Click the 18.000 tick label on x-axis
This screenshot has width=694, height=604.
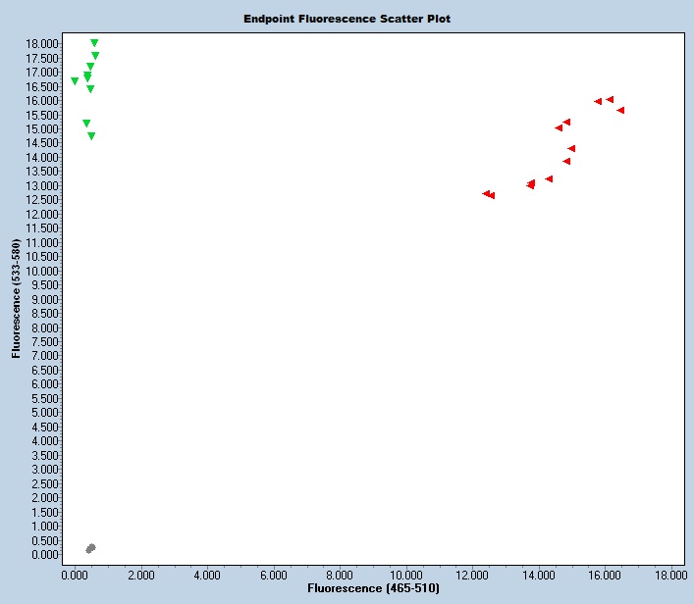670,574
